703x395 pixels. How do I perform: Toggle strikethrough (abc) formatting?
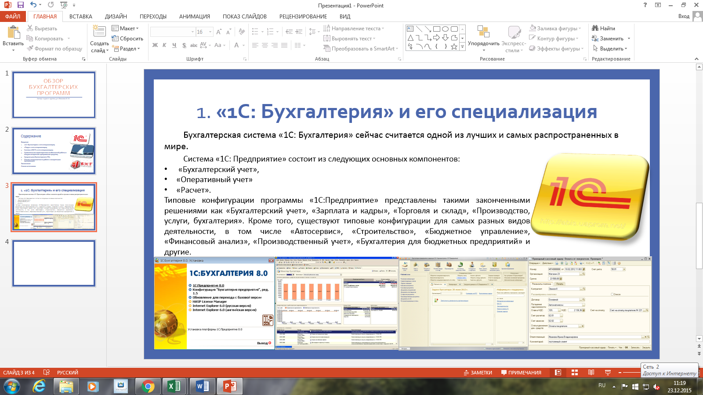(x=193, y=45)
